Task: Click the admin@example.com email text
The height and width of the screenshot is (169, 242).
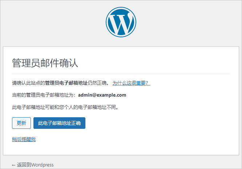Action: click(x=102, y=95)
